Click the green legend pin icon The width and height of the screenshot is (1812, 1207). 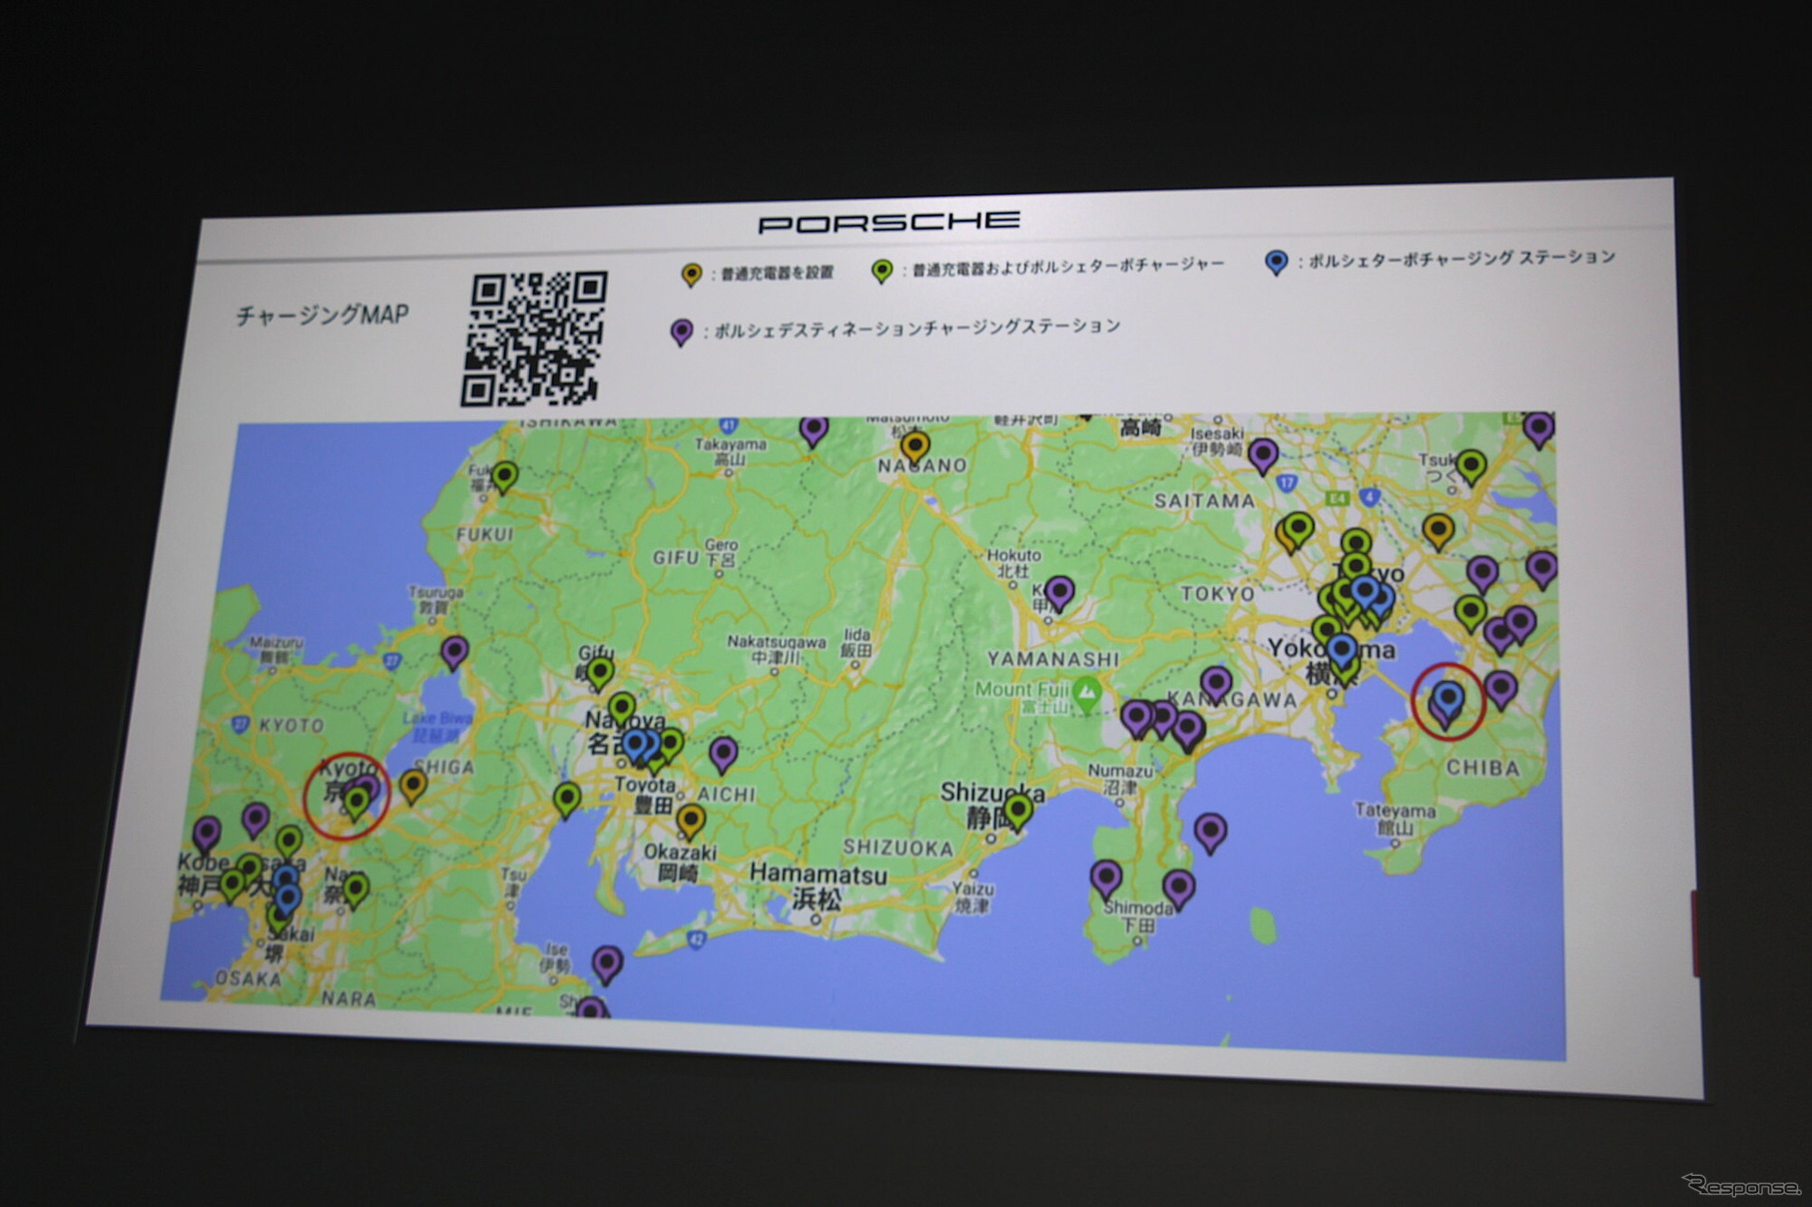click(882, 272)
